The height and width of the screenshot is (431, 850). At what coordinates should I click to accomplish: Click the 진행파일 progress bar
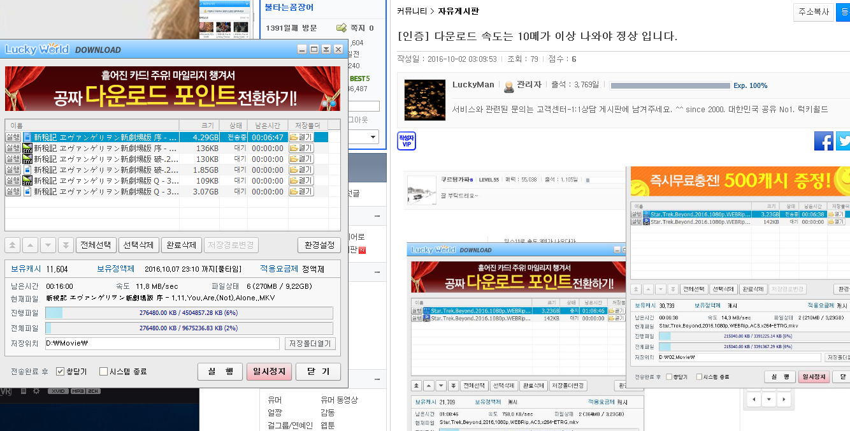tap(198, 313)
